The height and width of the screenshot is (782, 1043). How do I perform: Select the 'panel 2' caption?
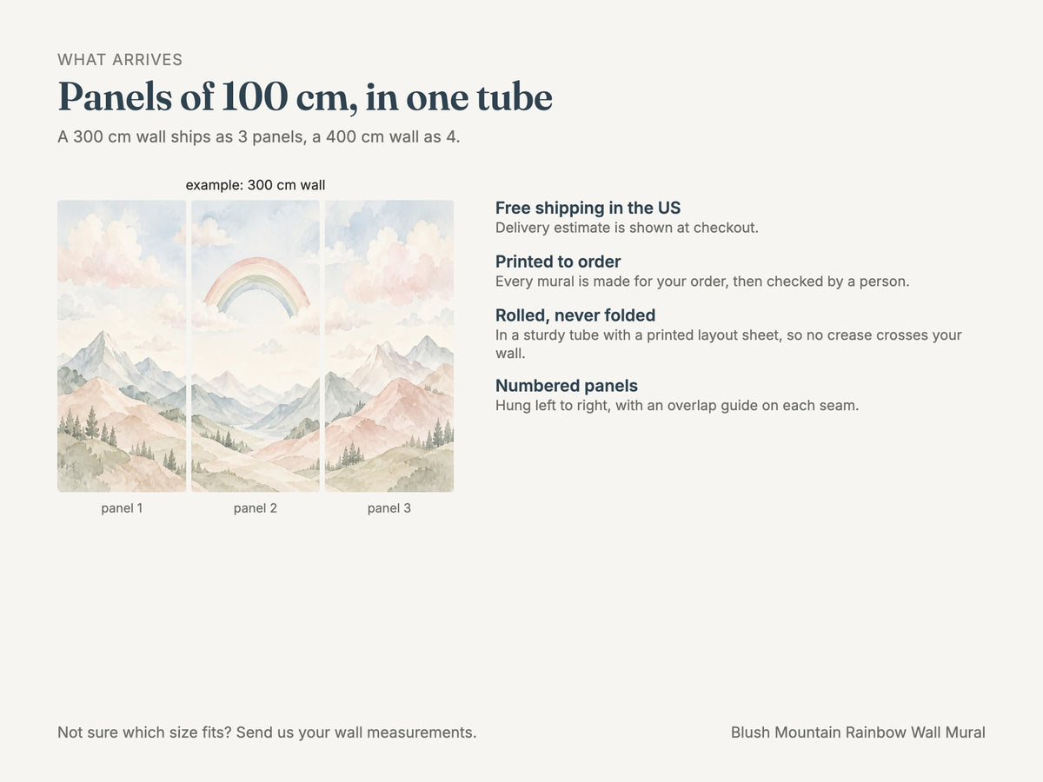pyautogui.click(x=256, y=508)
